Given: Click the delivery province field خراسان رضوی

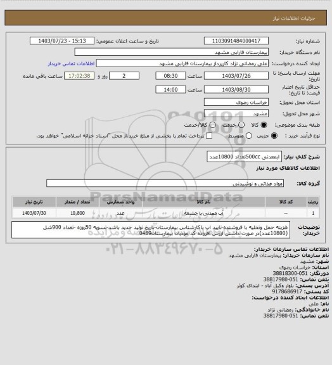Looking at the screenshot, I should 236,102.
